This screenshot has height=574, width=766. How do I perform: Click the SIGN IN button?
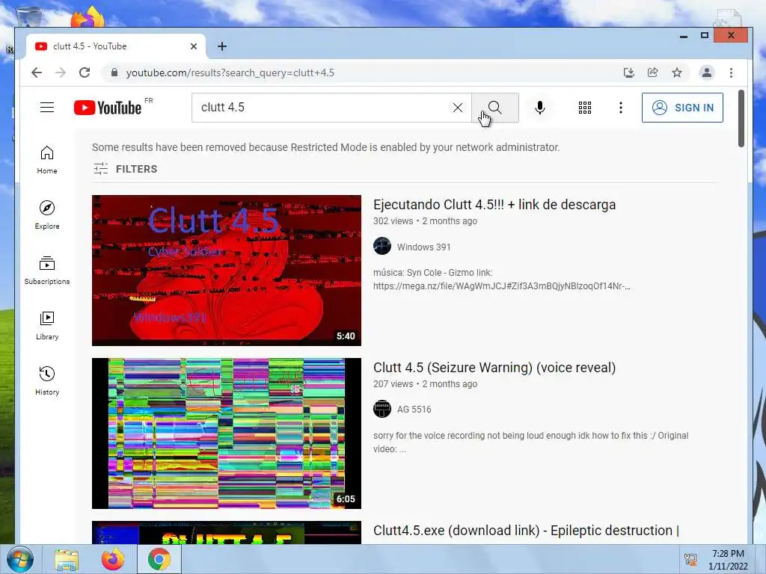tap(682, 108)
